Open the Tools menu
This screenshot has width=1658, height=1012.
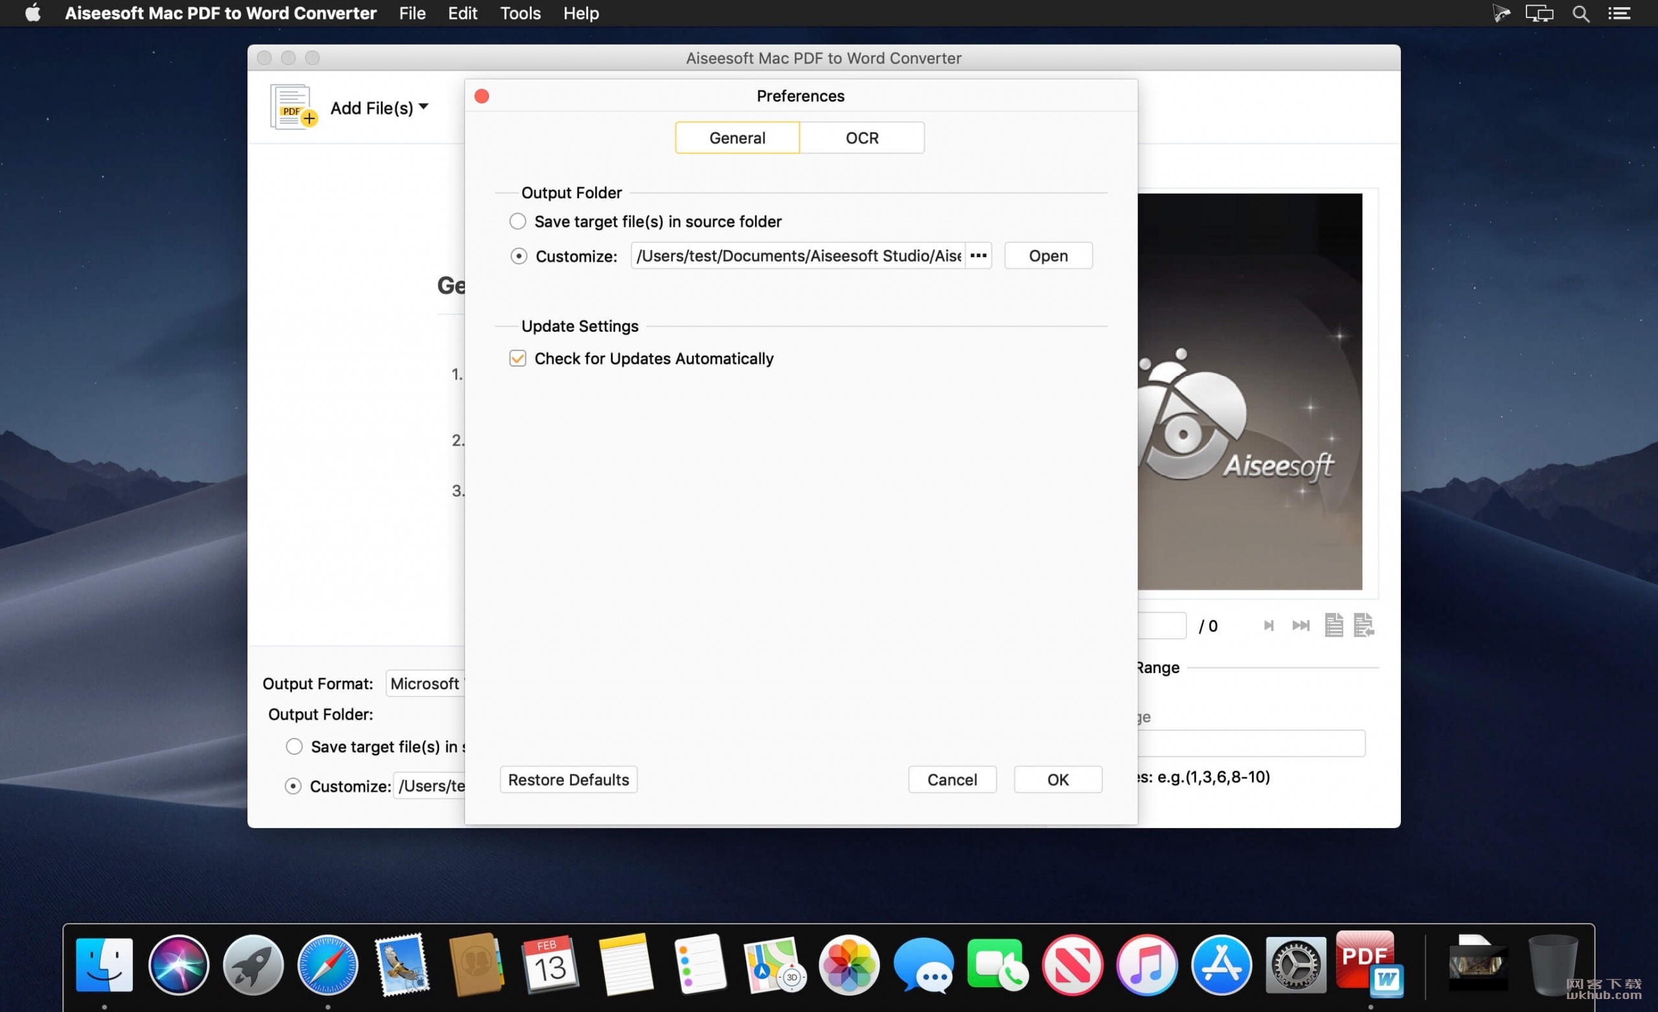519,14
